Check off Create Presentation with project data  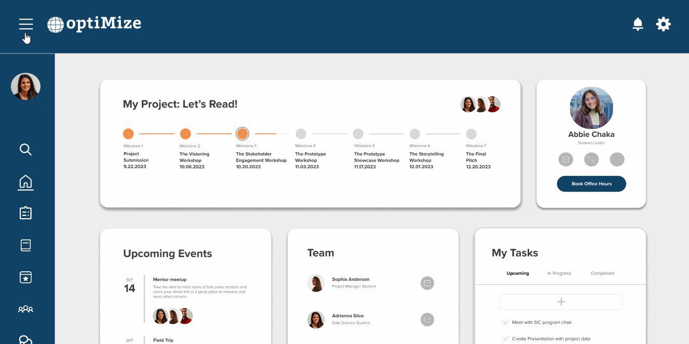tap(505, 339)
